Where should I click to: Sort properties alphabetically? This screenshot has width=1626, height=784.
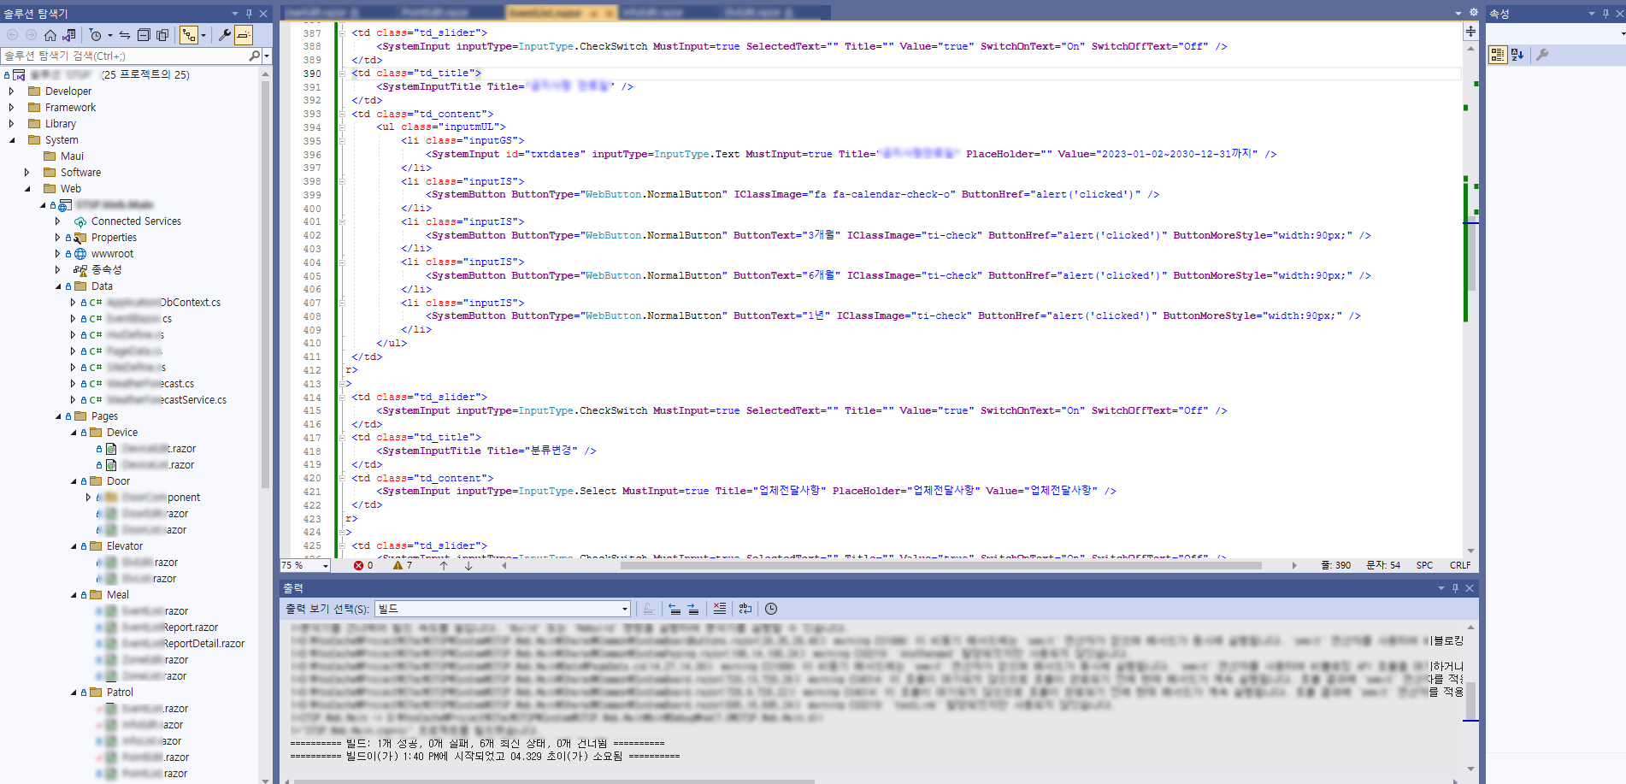click(1517, 55)
